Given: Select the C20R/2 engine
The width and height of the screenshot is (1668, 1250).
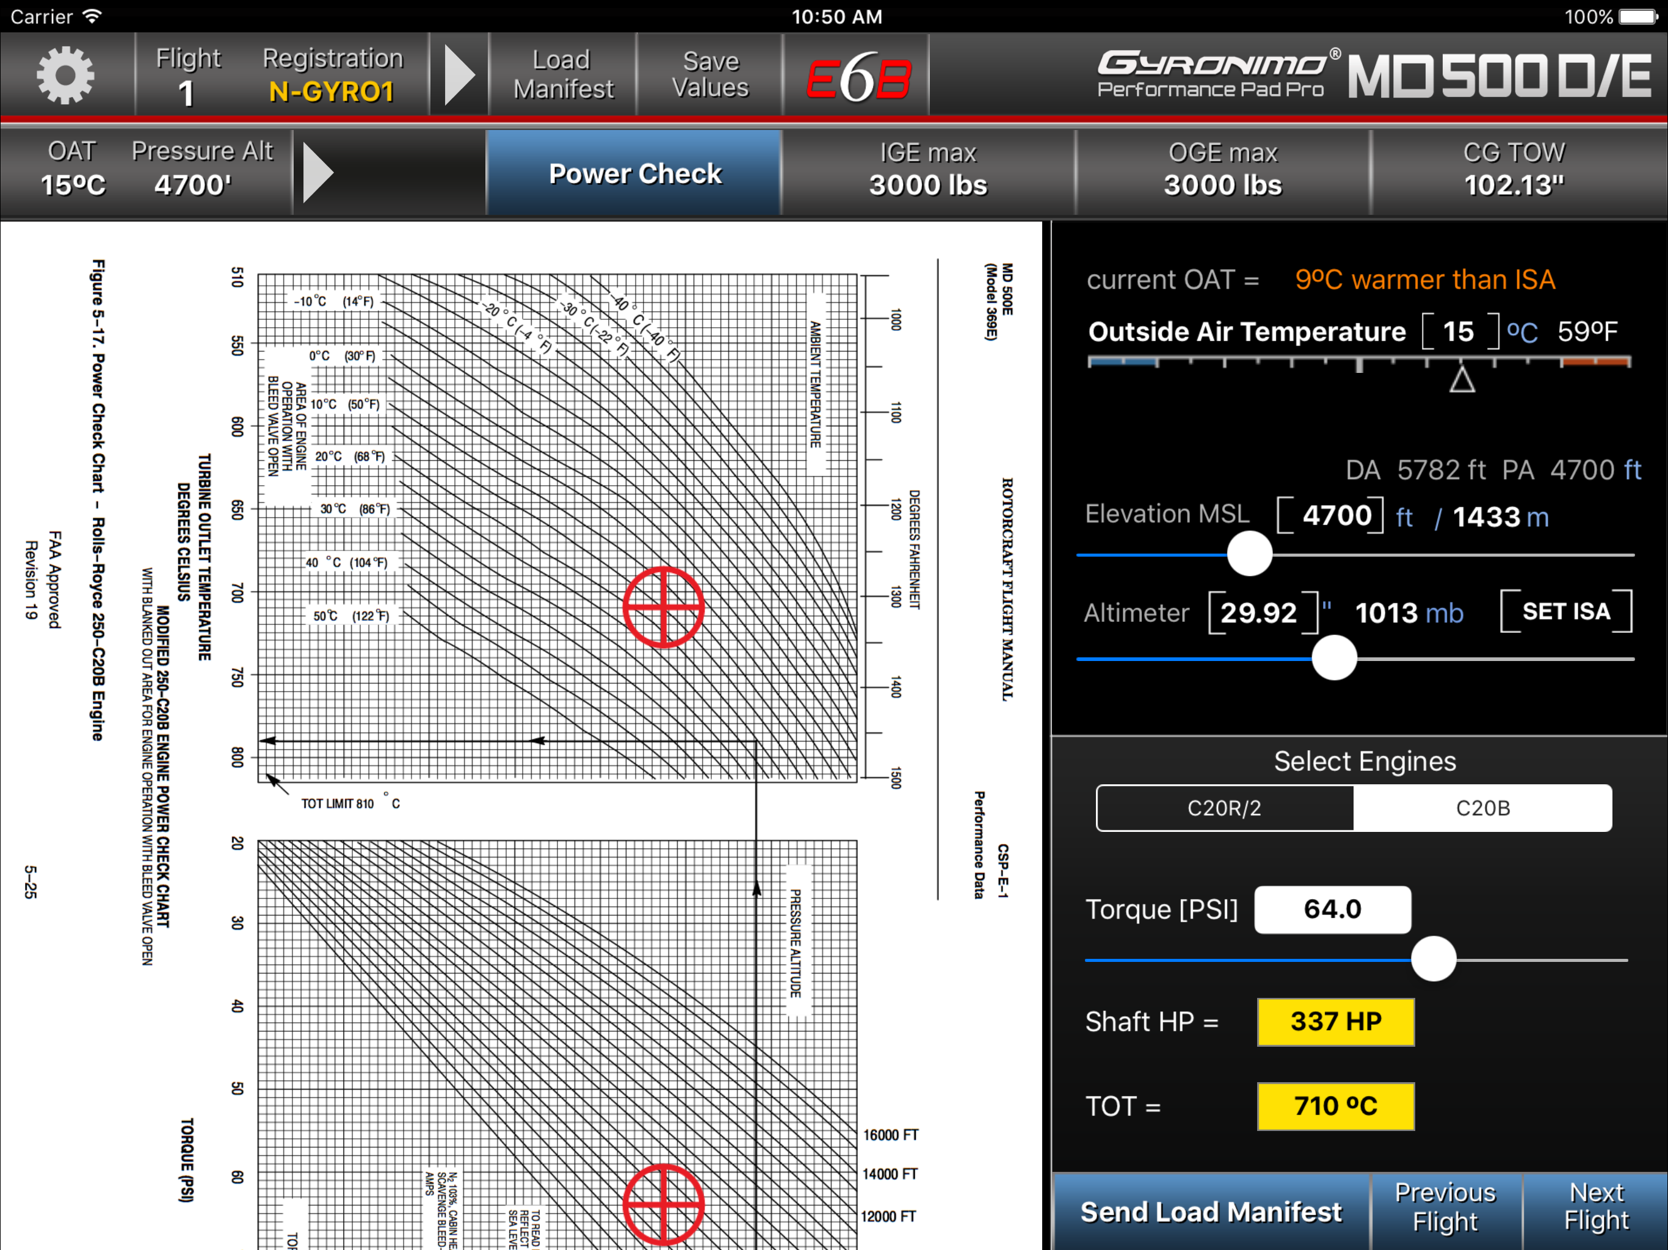Looking at the screenshot, I should [1225, 808].
